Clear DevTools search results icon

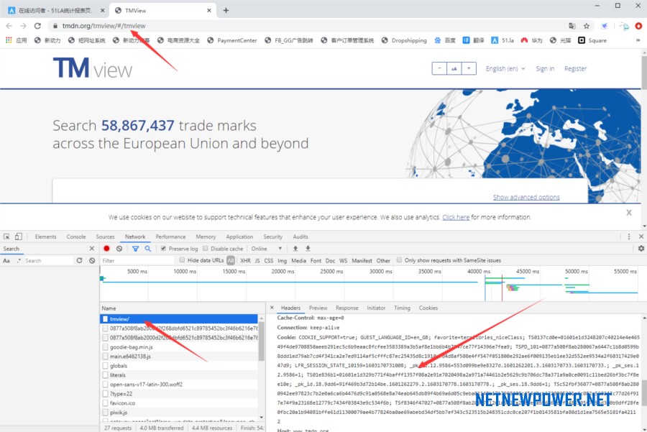92,260
